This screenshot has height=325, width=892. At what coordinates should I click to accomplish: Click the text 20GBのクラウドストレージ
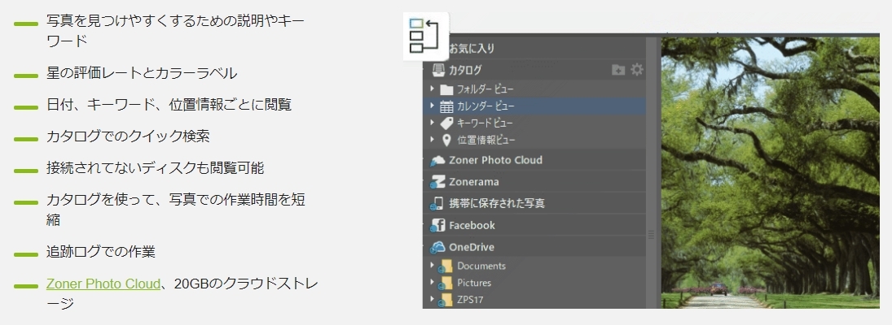[182, 294]
